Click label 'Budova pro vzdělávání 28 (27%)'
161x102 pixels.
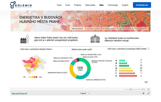96,80
